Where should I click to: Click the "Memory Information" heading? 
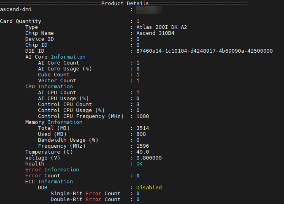tap(54, 122)
